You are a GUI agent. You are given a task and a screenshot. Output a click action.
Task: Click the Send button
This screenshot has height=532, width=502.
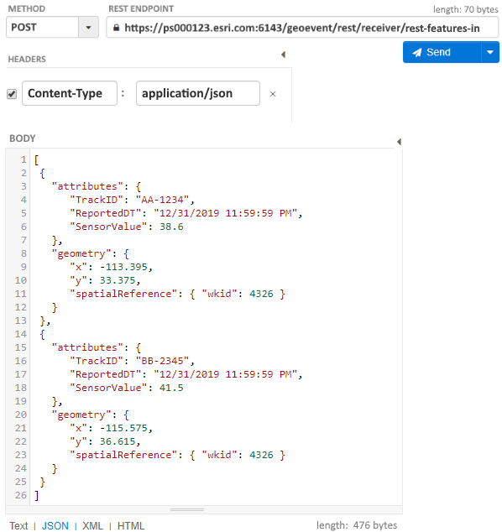442,52
